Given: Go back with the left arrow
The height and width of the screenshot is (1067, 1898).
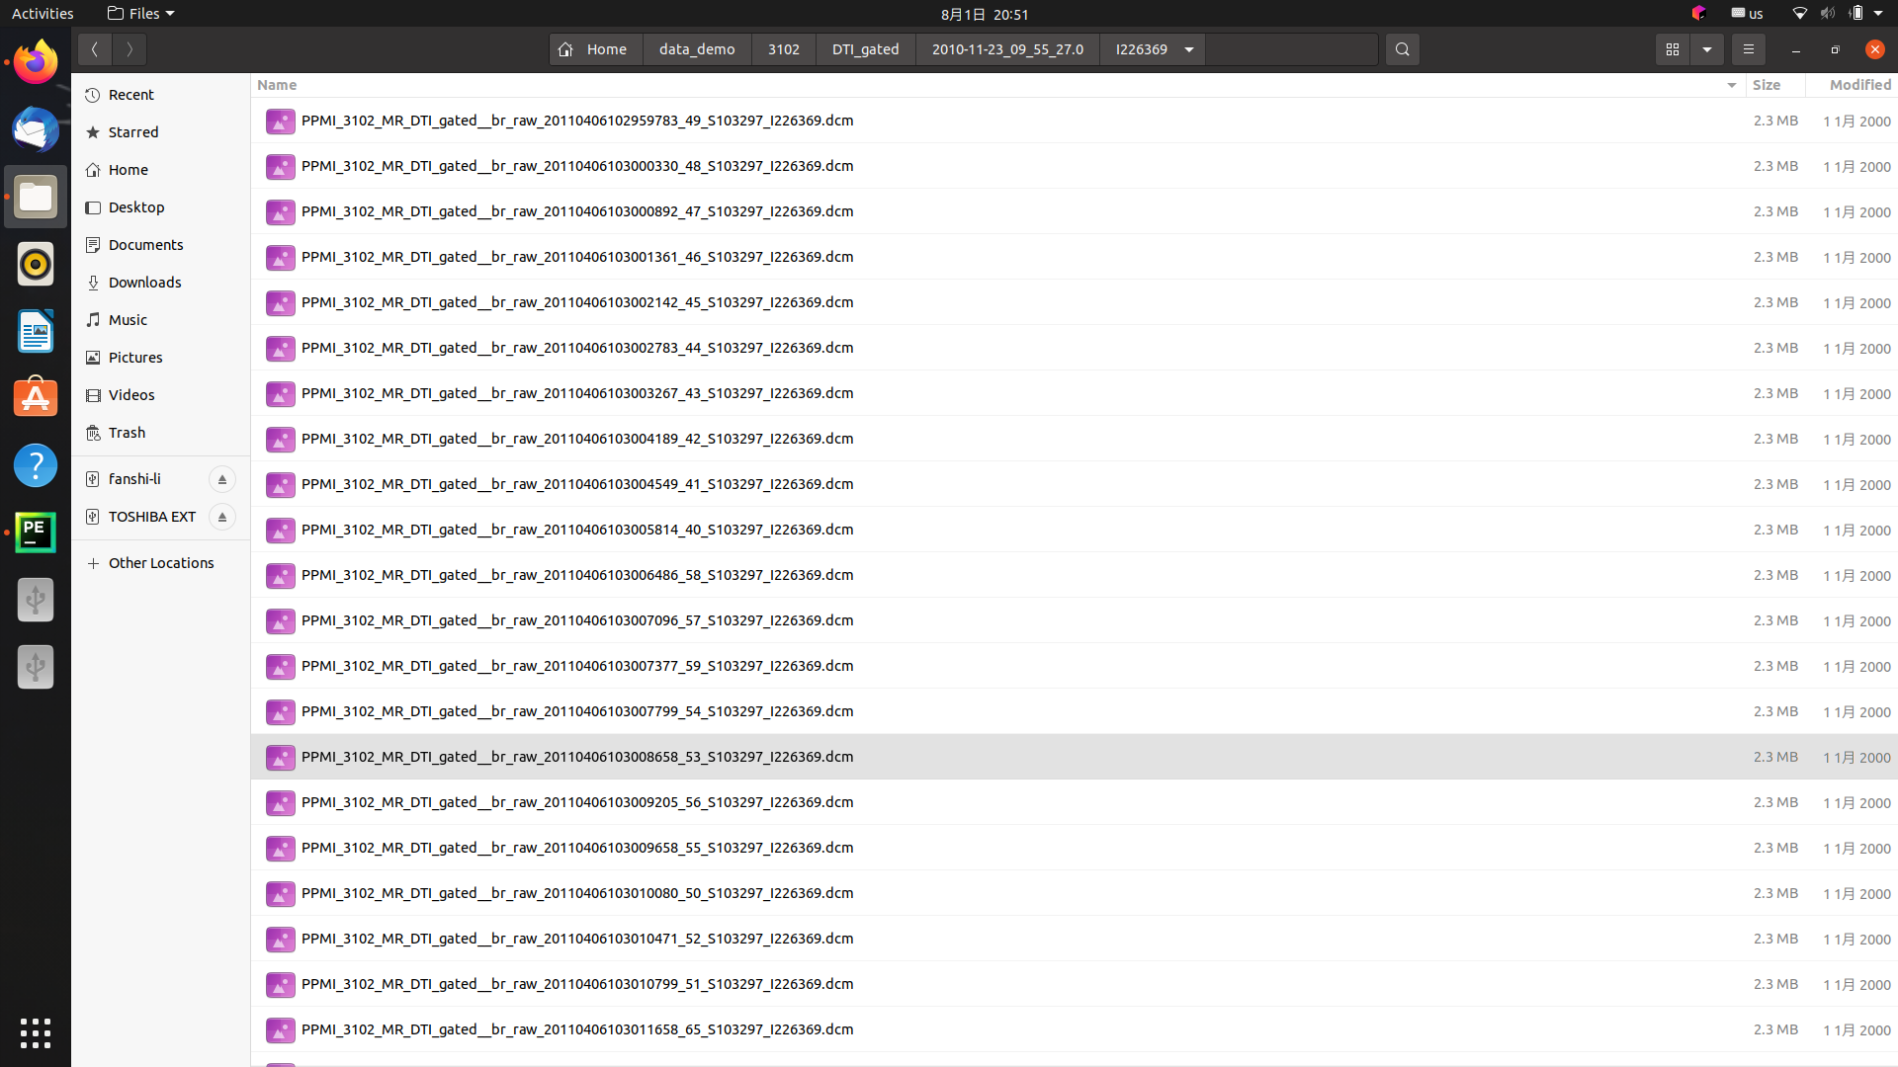Looking at the screenshot, I should click(95, 49).
